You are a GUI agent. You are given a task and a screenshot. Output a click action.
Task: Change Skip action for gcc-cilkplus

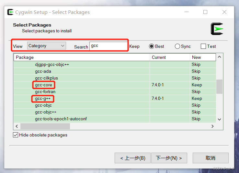click(196, 78)
